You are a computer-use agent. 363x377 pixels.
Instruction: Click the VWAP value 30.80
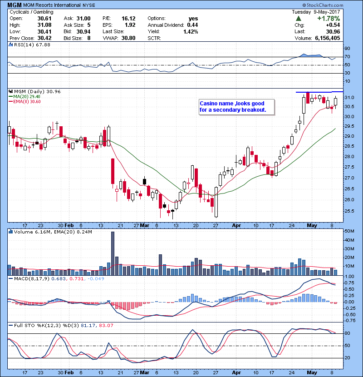(x=128, y=38)
